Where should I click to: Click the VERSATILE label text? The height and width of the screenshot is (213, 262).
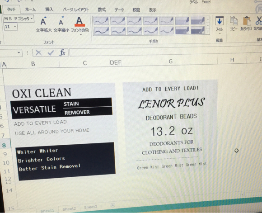(34, 109)
